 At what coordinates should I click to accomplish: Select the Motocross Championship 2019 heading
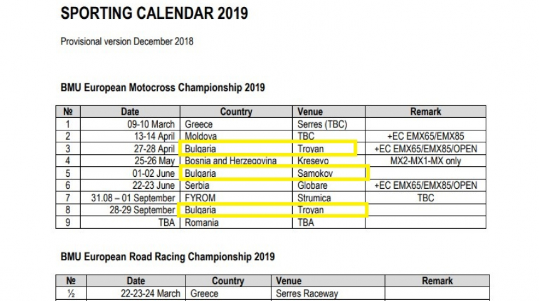coord(162,87)
